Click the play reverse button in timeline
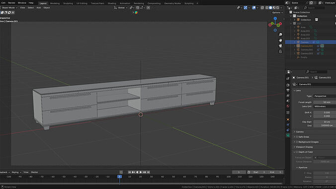This screenshot has height=189, width=336. click(137, 172)
